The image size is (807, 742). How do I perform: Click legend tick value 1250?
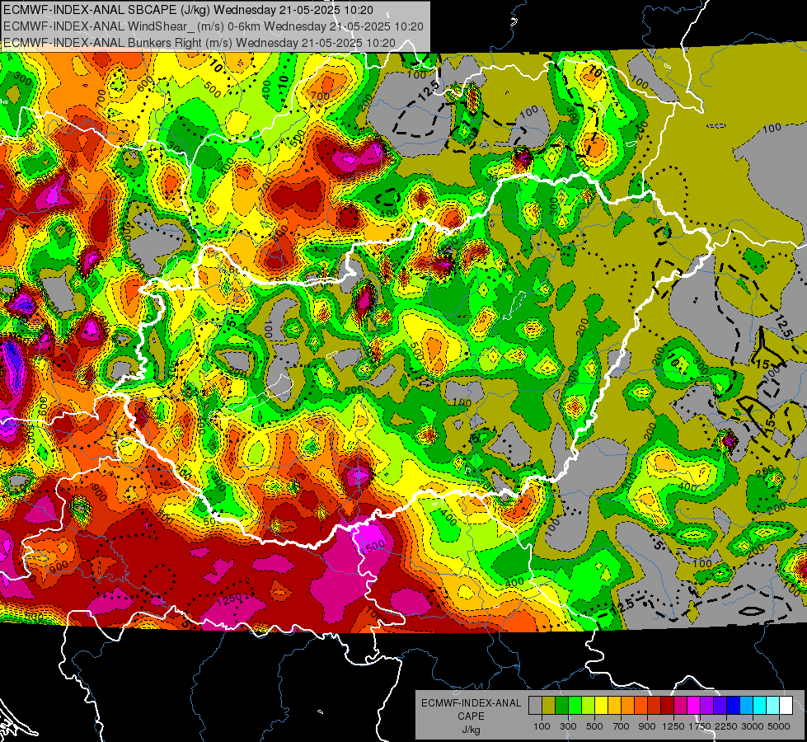coord(673,726)
